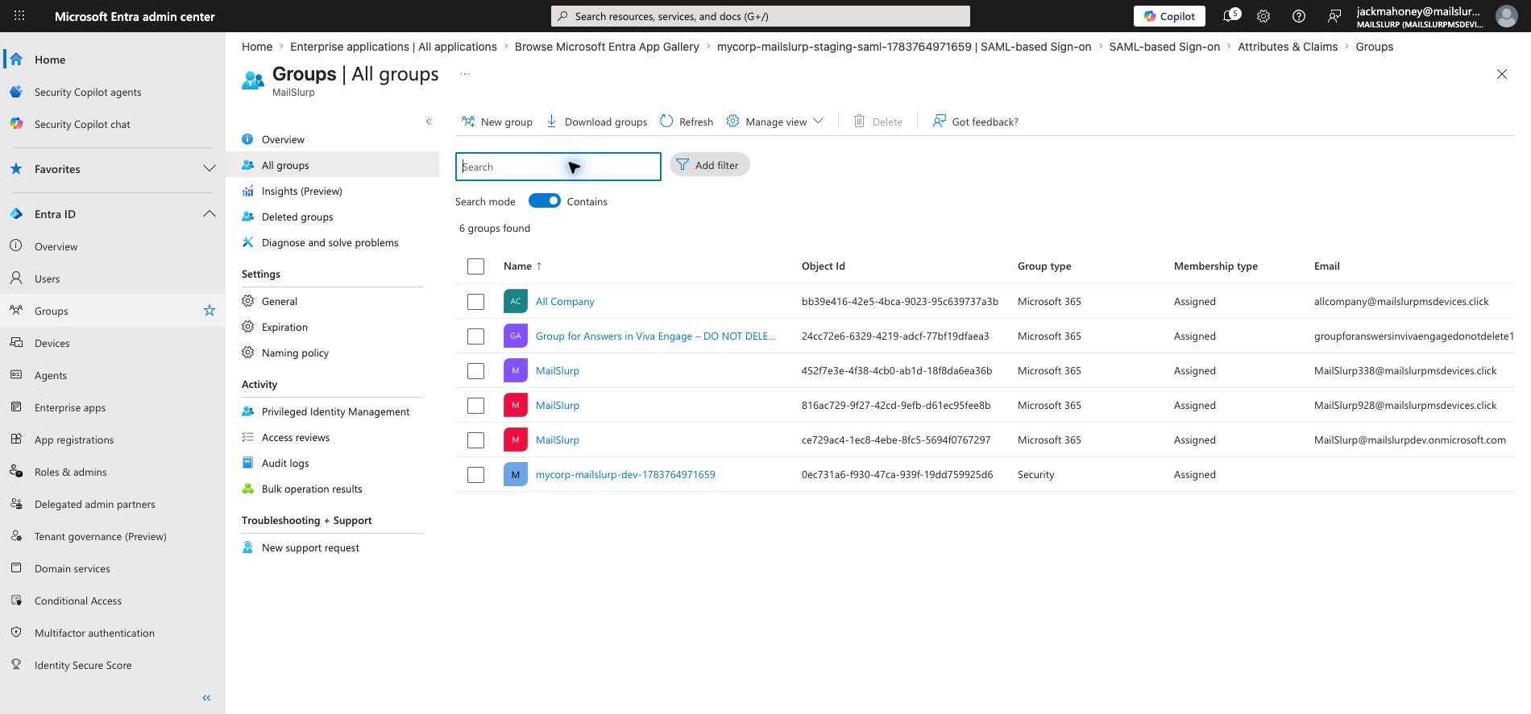Open the help question mark icon
Viewport: 1531px width, 714px height.
(1299, 16)
